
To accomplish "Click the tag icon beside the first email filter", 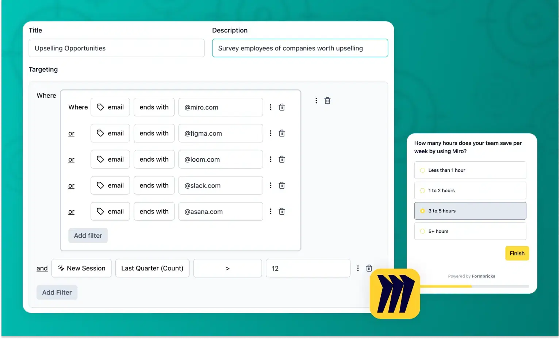I will [x=101, y=107].
